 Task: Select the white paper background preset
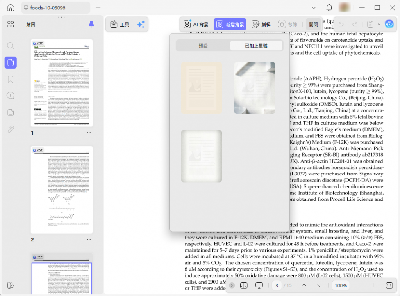click(202, 156)
